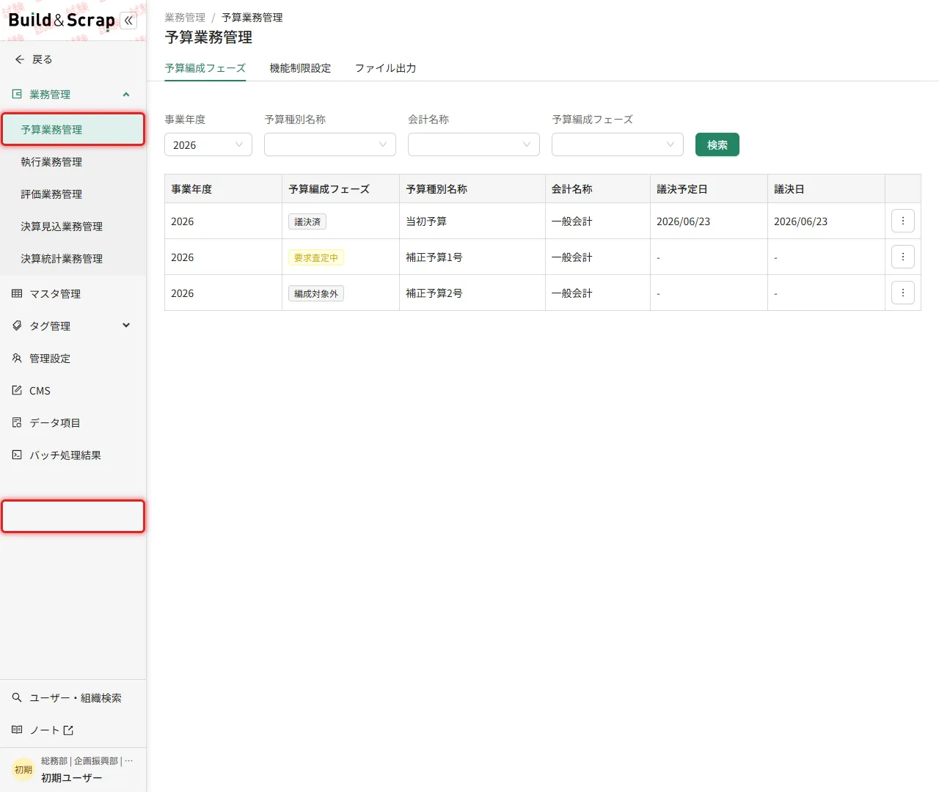Viewport: 939px width, 792px height.
Task: Switch to the 予算編成フェーズ tab
Action: pyautogui.click(x=205, y=68)
